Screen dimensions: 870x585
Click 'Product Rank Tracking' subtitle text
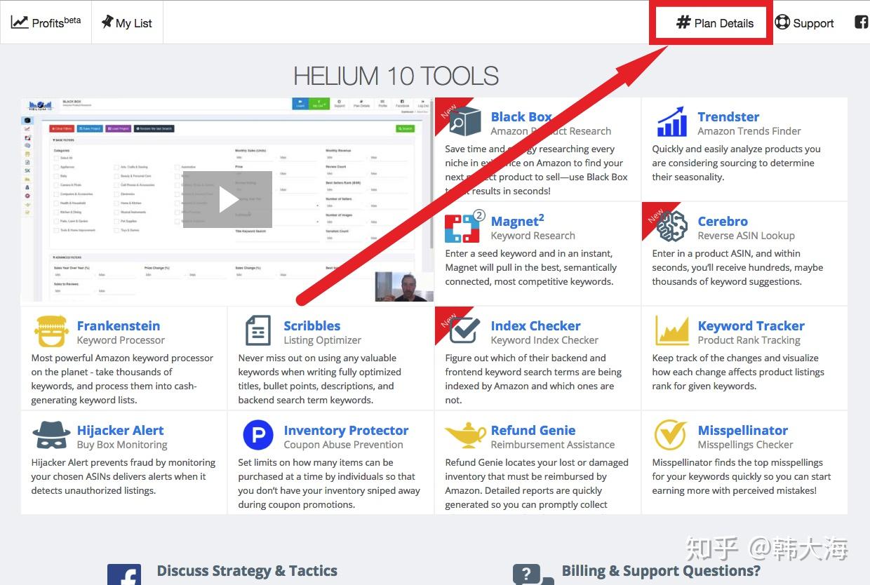[x=749, y=340]
